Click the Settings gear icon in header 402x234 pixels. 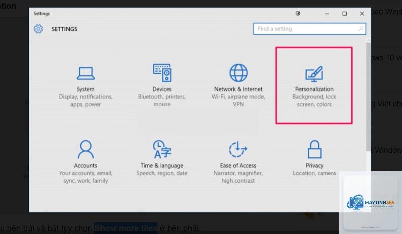[38, 29]
